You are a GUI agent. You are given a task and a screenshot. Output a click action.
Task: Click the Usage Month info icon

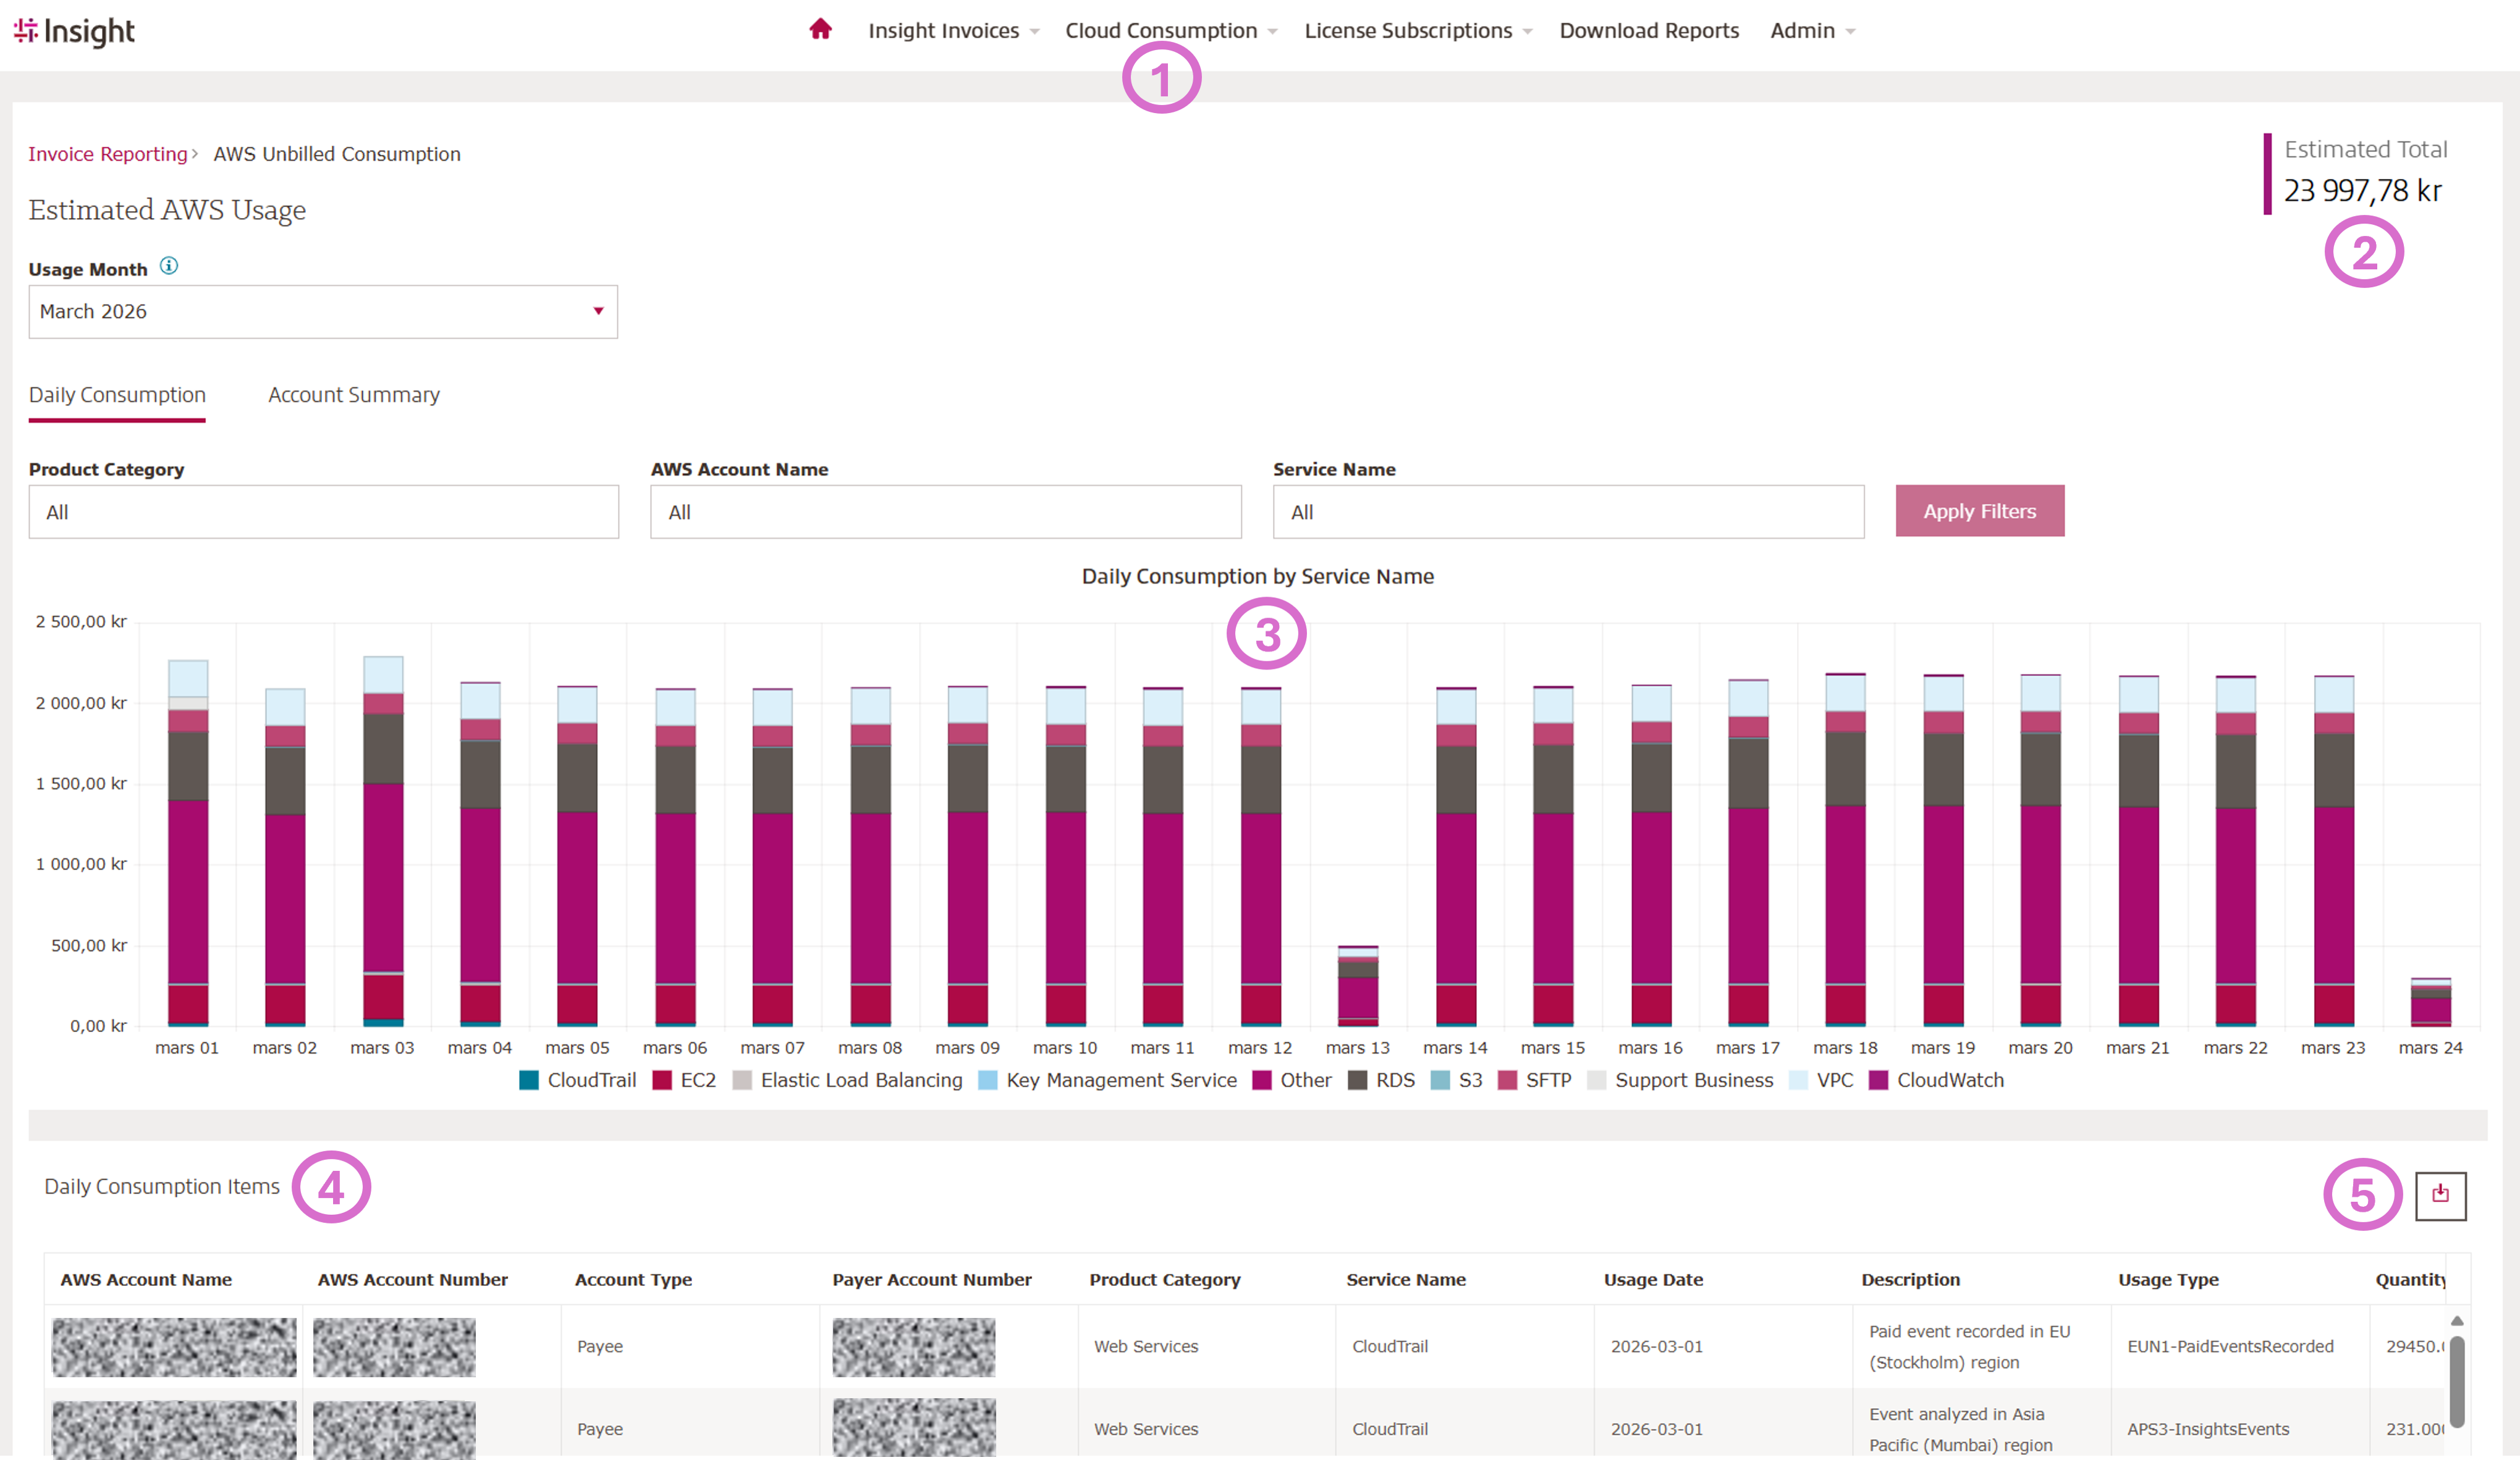point(169,266)
